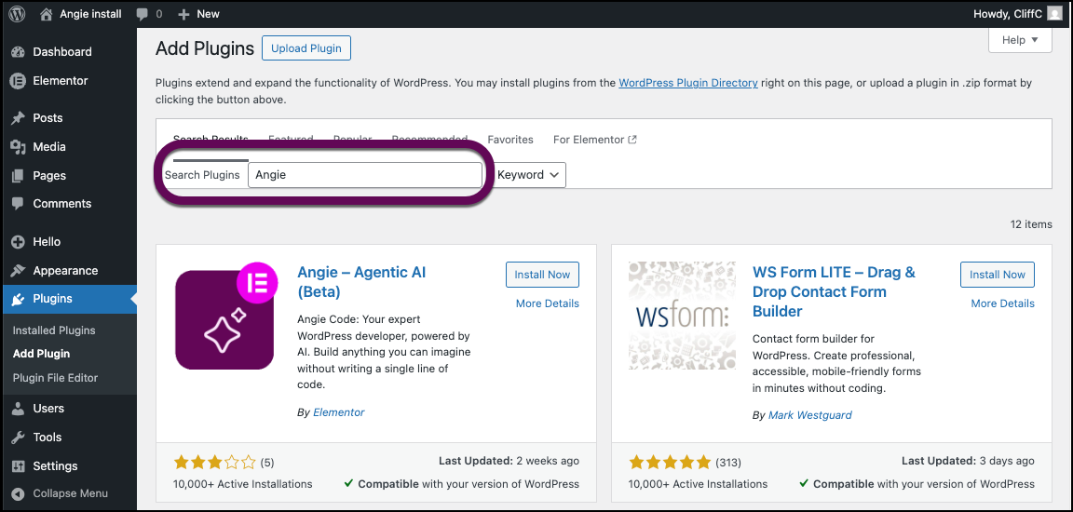The image size is (1073, 512).
Task: Click the WordPress logo in admin bar
Action: point(18,14)
